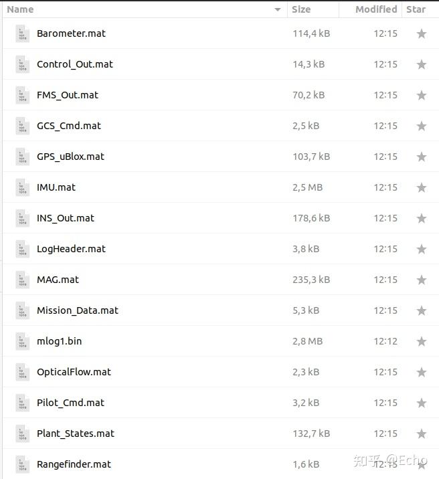
Task: Sort files by Size column
Action: 301,9
